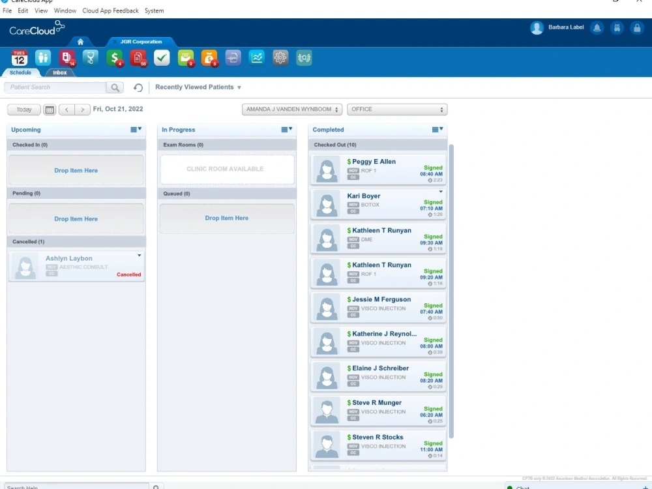Click the Search Help field

click(76, 487)
